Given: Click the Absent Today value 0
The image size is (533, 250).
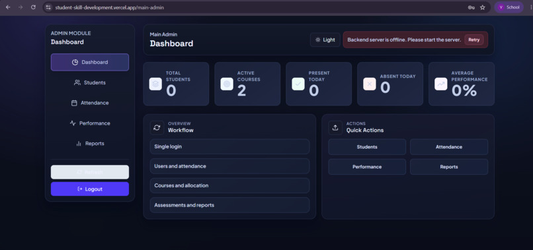Looking at the screenshot, I should [385, 88].
